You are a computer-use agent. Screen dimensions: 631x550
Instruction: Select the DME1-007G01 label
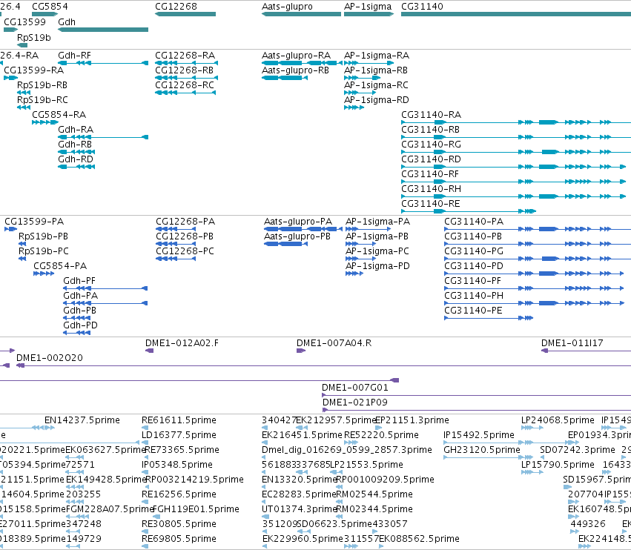click(x=355, y=388)
